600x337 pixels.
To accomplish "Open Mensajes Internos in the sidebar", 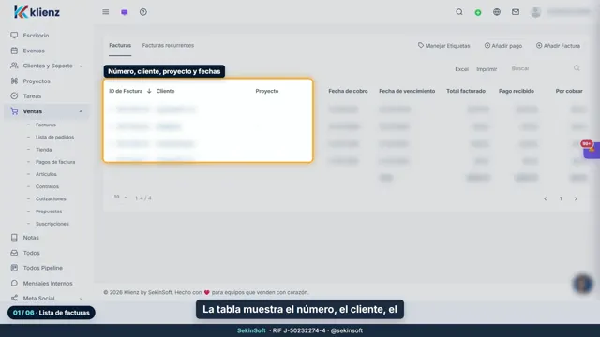I will pyautogui.click(x=48, y=283).
